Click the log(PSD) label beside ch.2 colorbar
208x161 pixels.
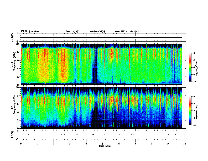click(196, 112)
